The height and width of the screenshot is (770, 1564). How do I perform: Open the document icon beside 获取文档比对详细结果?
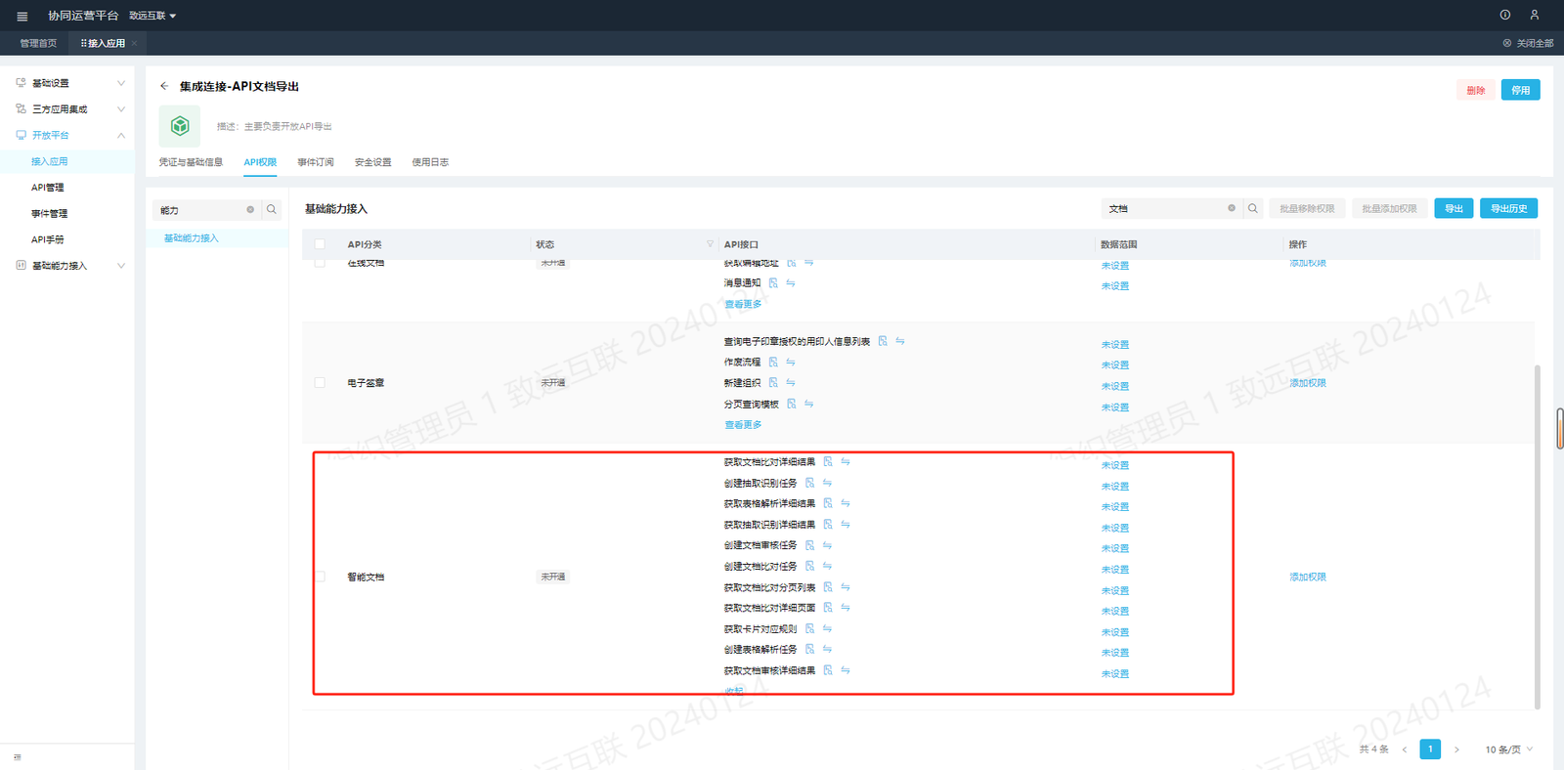[828, 461]
